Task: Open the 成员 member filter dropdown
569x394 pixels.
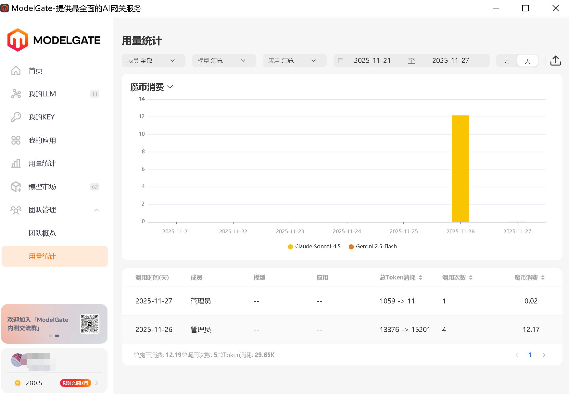Action: 153,60
